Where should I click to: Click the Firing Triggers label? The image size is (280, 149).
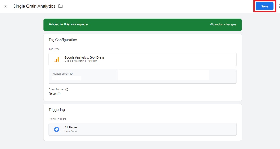58,119
